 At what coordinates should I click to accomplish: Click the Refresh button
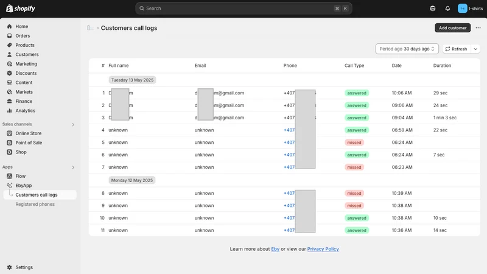click(x=456, y=49)
